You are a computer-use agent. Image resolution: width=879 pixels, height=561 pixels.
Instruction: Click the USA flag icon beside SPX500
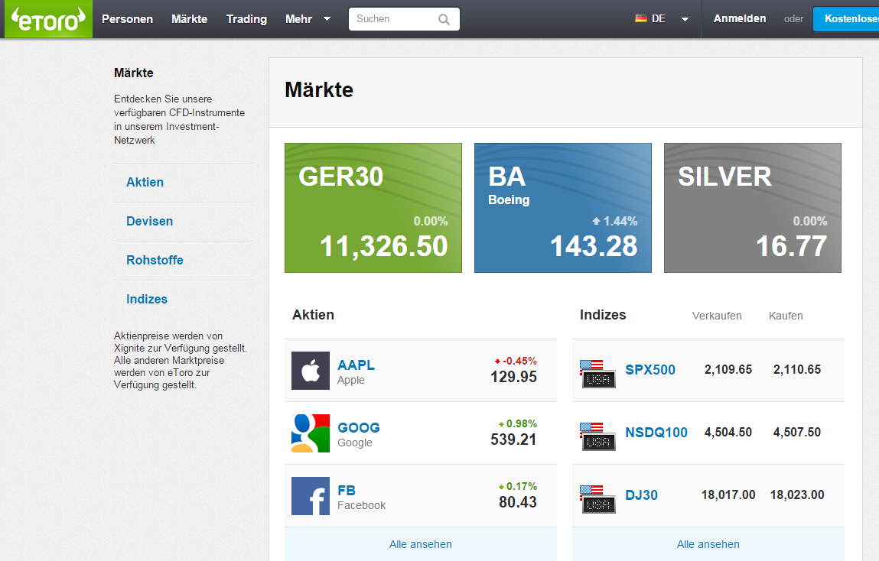pos(597,374)
